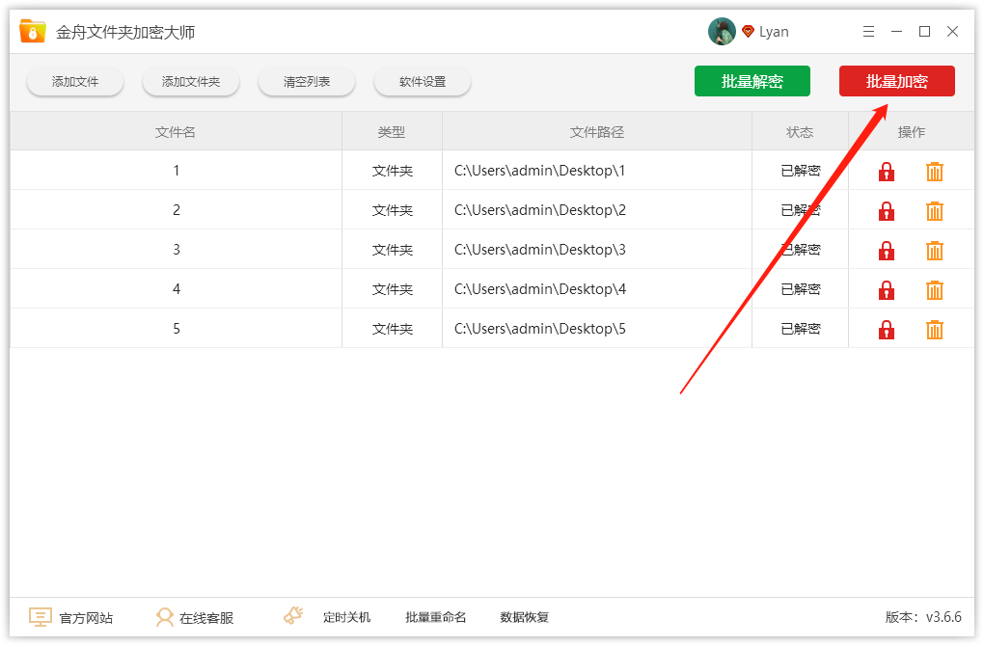The height and width of the screenshot is (646, 984).
Task: Click the green 批量解密 button
Action: click(752, 81)
